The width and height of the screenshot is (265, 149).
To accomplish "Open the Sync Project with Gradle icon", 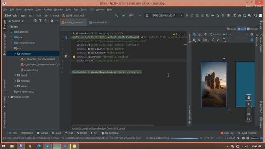I will (240, 15).
